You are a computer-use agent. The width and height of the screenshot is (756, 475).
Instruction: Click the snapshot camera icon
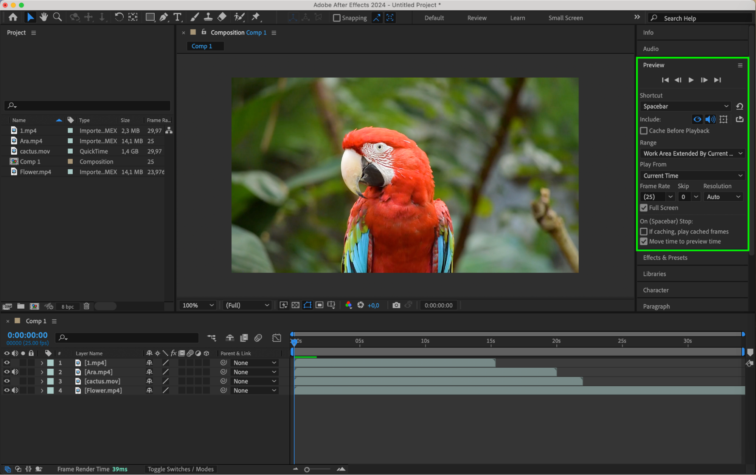tap(396, 305)
